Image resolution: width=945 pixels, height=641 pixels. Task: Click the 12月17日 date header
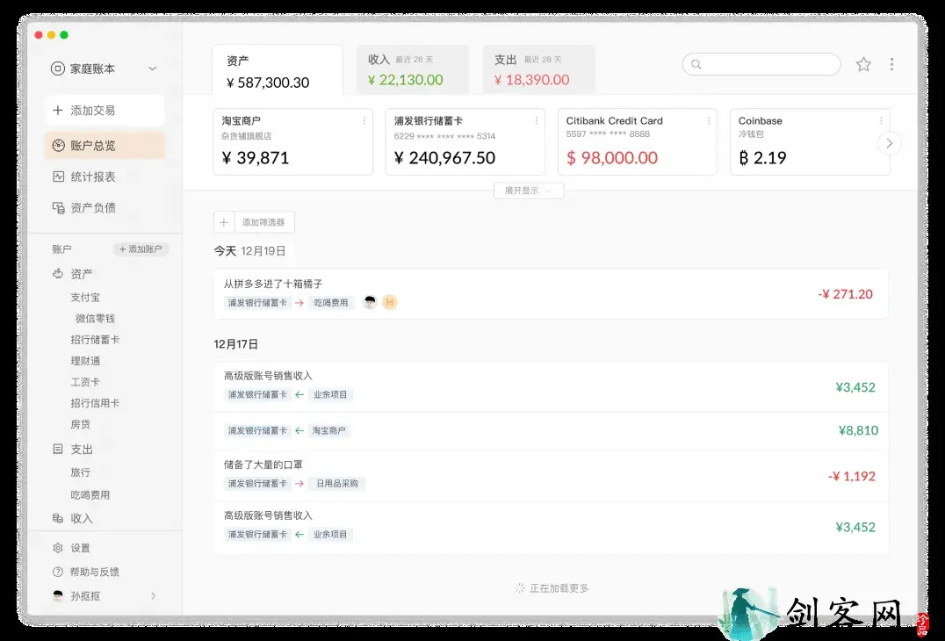point(236,344)
